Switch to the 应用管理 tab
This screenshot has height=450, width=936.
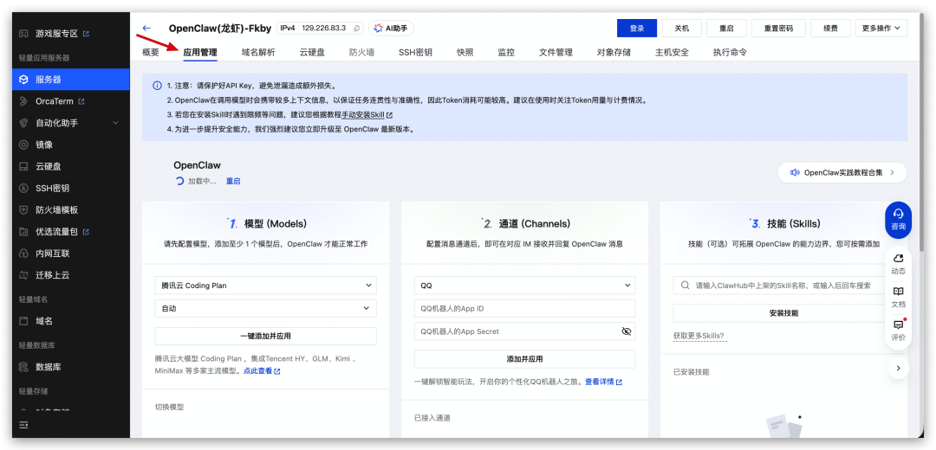click(x=200, y=52)
